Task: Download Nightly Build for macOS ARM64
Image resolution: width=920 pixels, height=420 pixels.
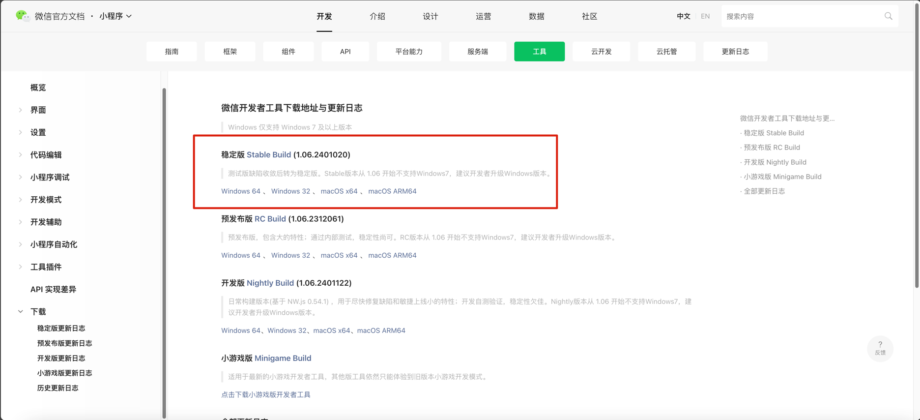Action: coord(381,330)
